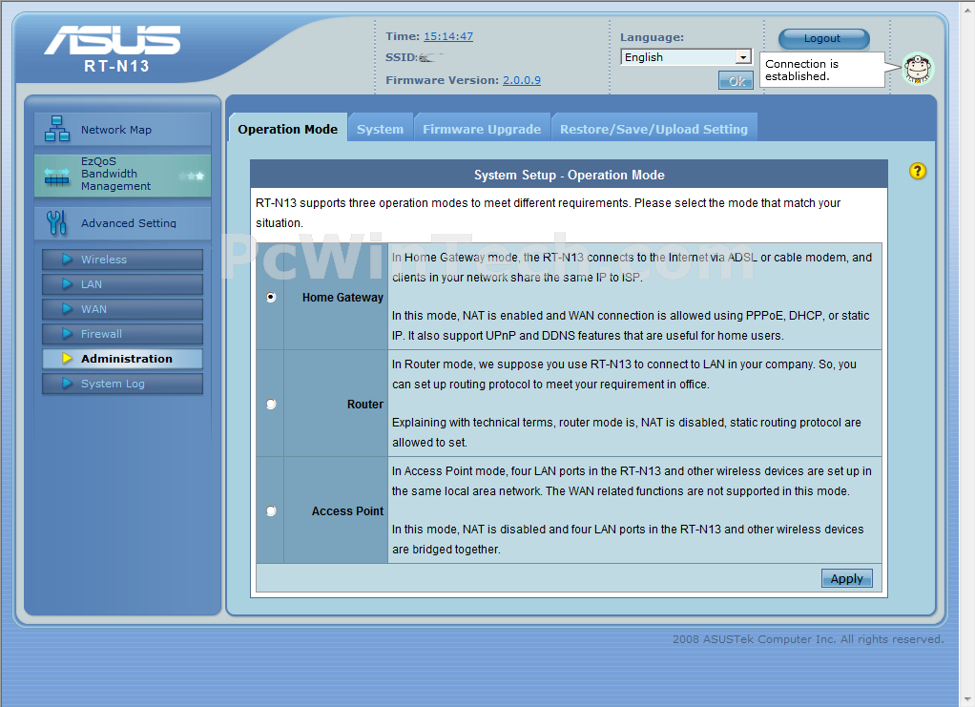Click the time link 15:14:47
The height and width of the screenshot is (707, 975).
point(448,36)
